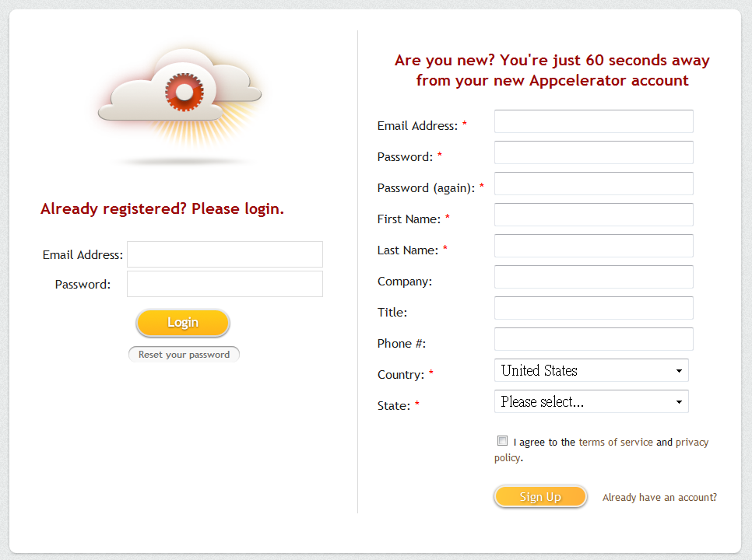Click into the Title field
Image resolution: width=752 pixels, height=560 pixels.
(593, 308)
